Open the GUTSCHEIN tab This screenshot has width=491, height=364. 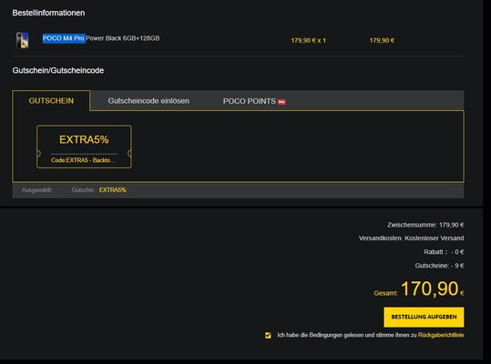click(51, 101)
